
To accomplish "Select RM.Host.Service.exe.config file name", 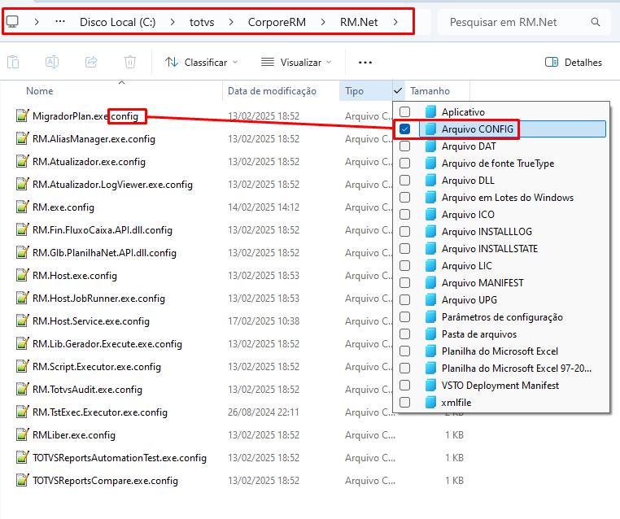I will 91,321.
